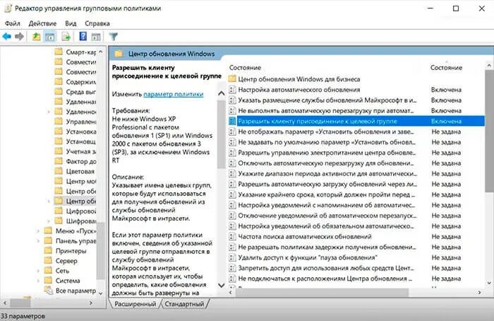Expand the Система tree node

tap(39, 280)
